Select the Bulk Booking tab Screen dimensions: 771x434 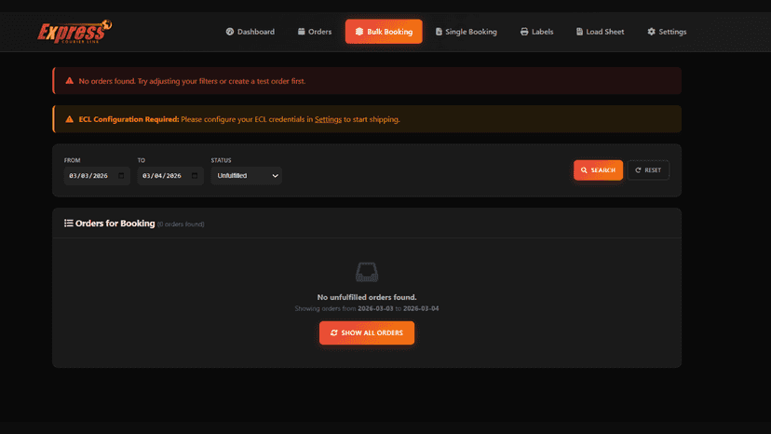(x=384, y=32)
